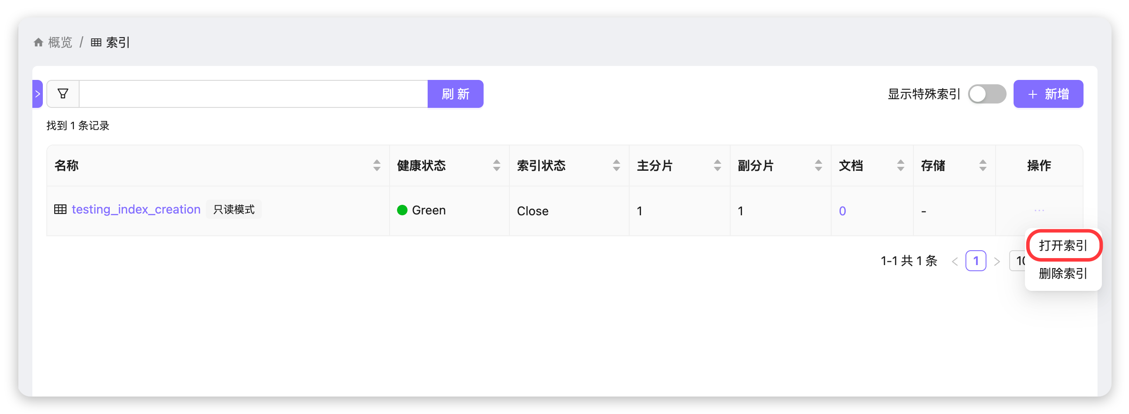1129x414 pixels.
Task: Select 删除索引 from the context menu
Action: click(1063, 273)
